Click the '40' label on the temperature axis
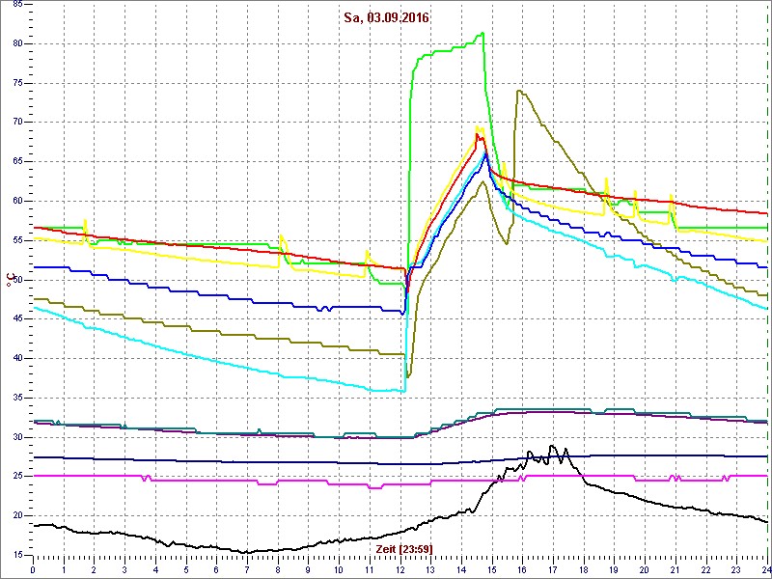The width and height of the screenshot is (772, 579). click(17, 358)
